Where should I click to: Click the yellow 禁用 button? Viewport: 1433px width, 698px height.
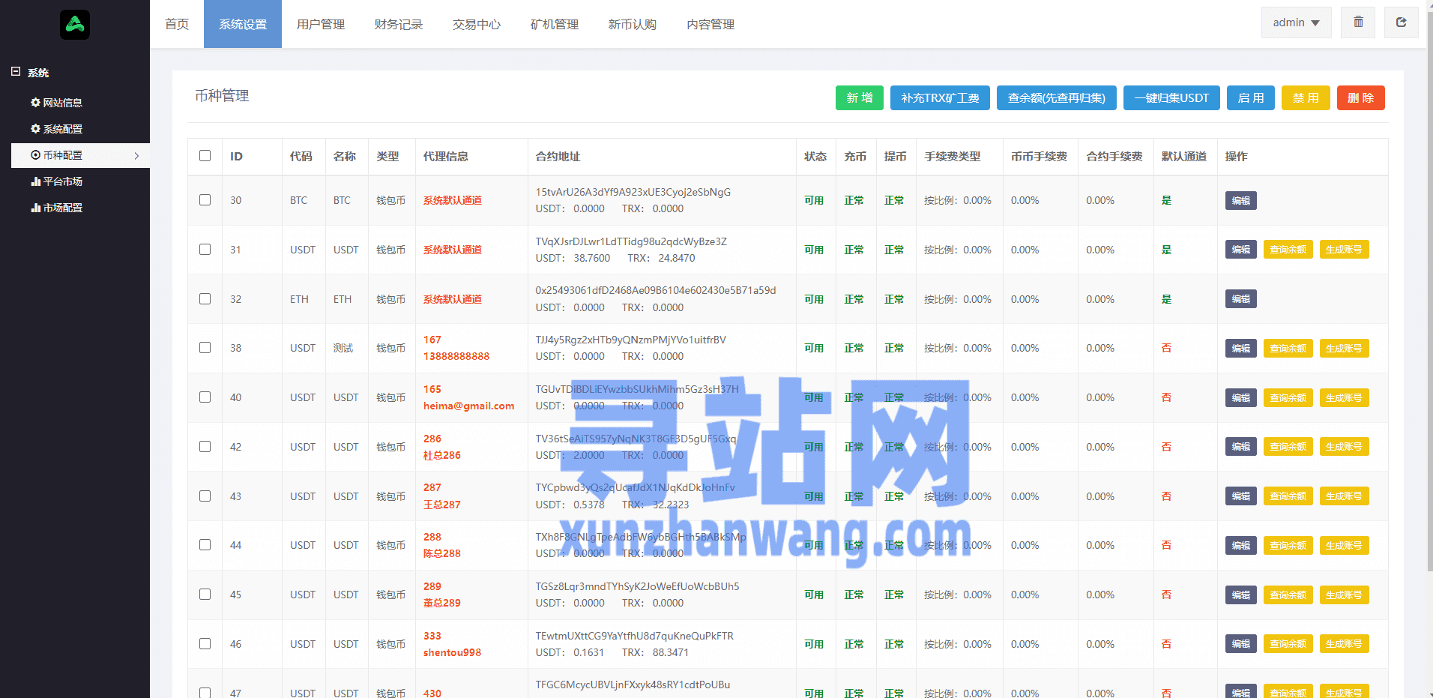click(x=1306, y=98)
